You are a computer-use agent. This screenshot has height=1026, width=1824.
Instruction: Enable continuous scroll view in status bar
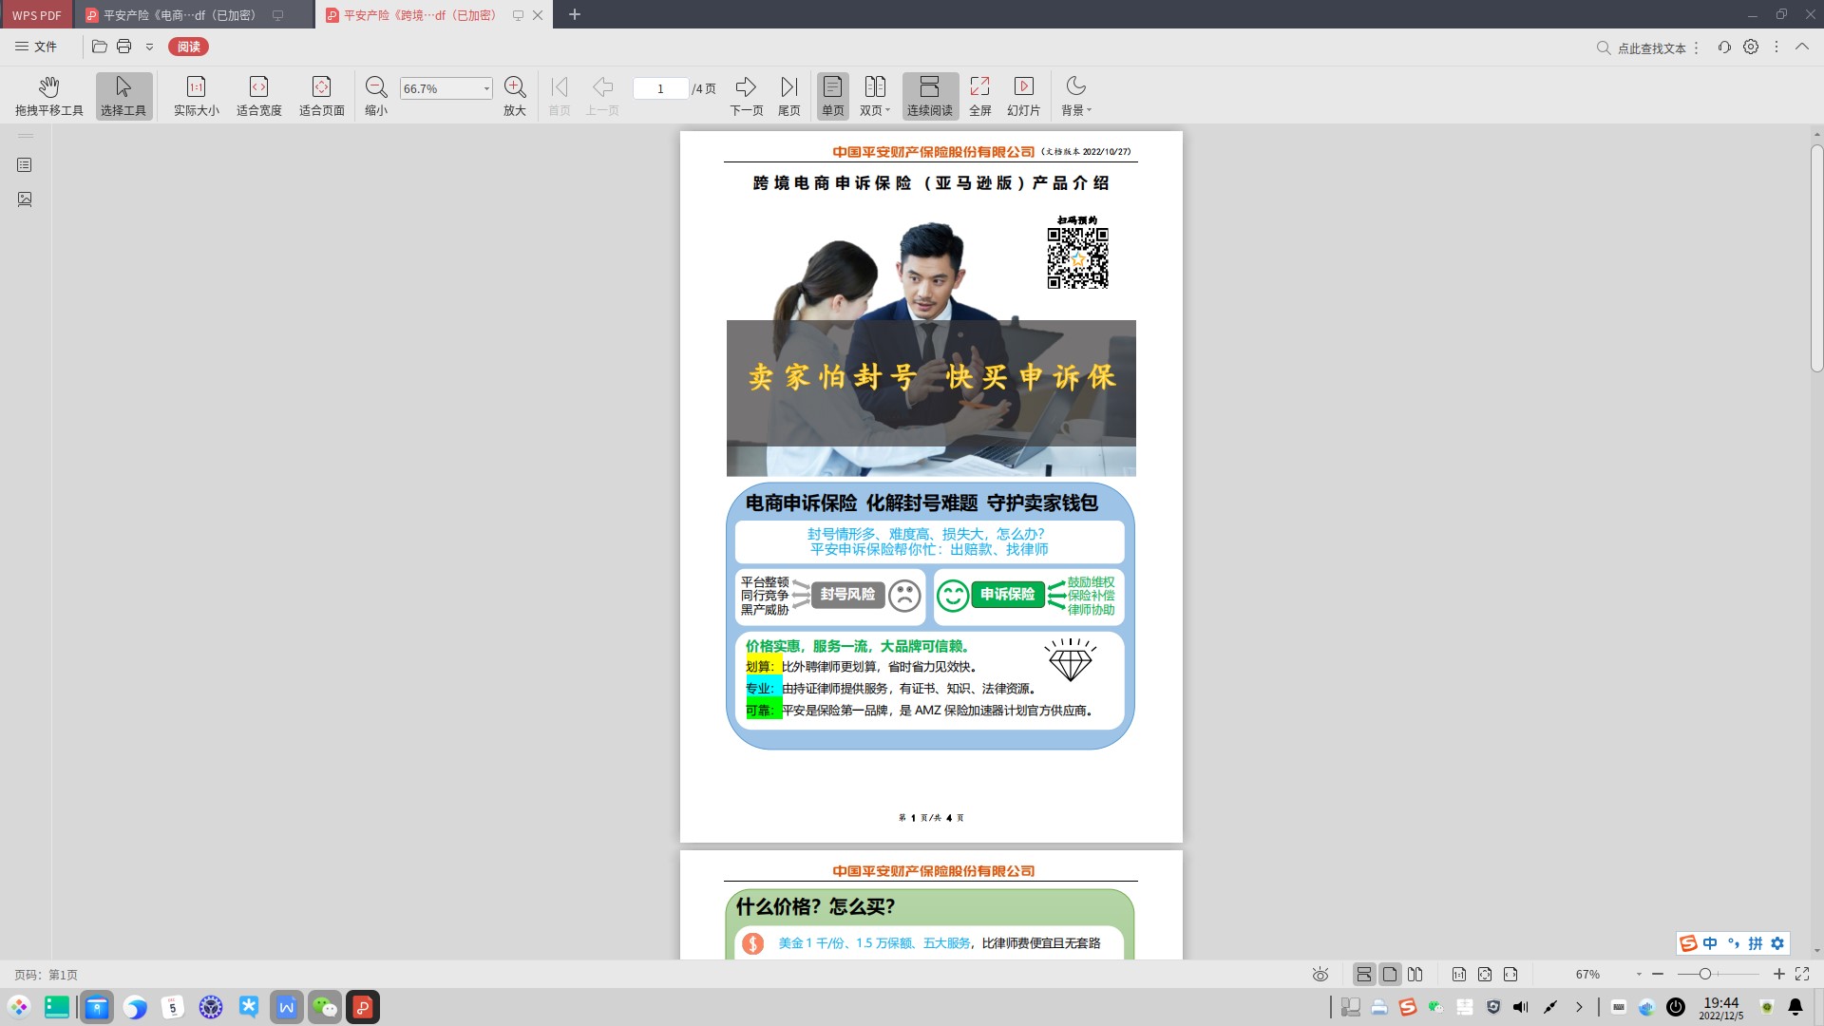[x=1364, y=975]
